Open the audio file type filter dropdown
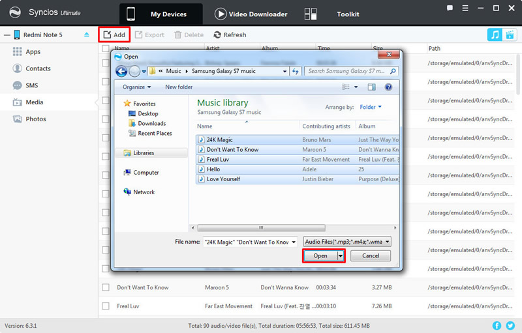The image size is (522, 333). (347, 242)
